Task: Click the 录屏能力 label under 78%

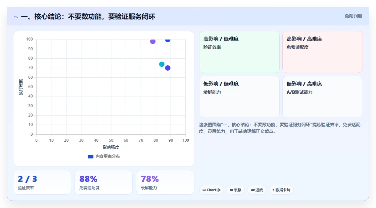Action: pyautogui.click(x=149, y=188)
